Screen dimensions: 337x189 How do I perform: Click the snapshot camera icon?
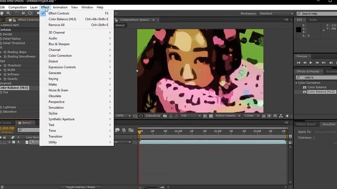pos(165,116)
